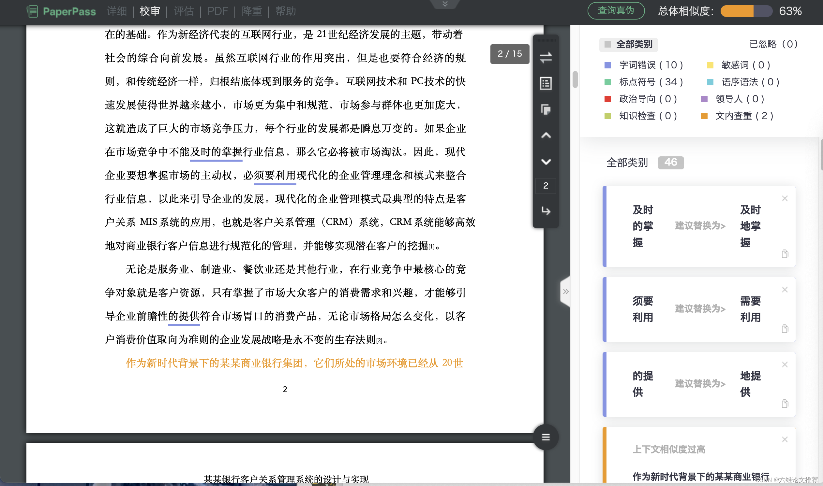
Task: Copy suggestion on the 的提供 card
Action: (x=785, y=404)
